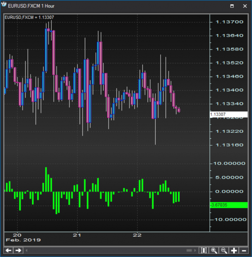This screenshot has width=252, height=257.
Task: Click the scrollbar's small right arrow
Action: tap(195, 251)
